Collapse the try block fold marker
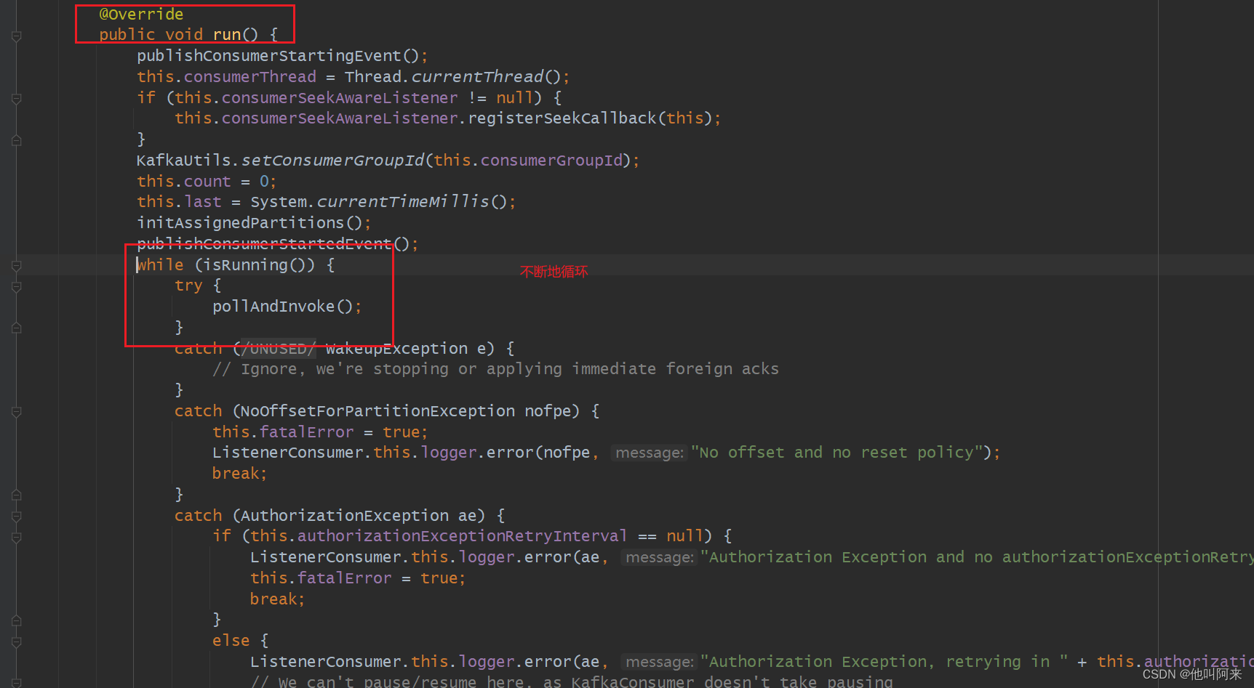 pyautogui.click(x=16, y=288)
